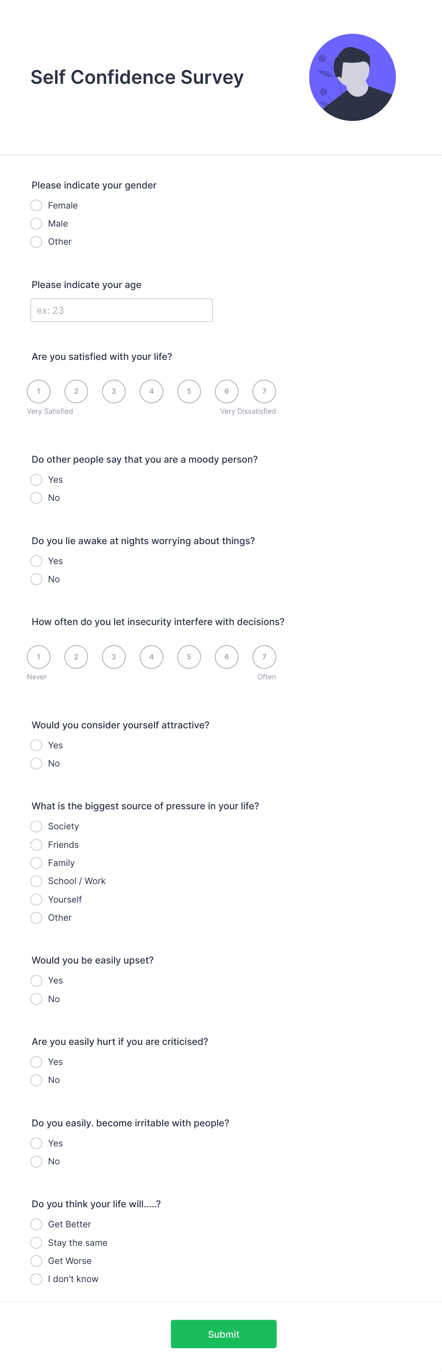Pick 7 Very Dissatisfied on life satisfaction scale
Screen dimensions: 442x1372
[264, 391]
